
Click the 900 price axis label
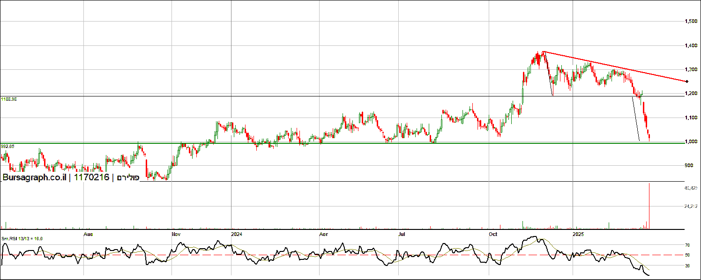pos(689,165)
